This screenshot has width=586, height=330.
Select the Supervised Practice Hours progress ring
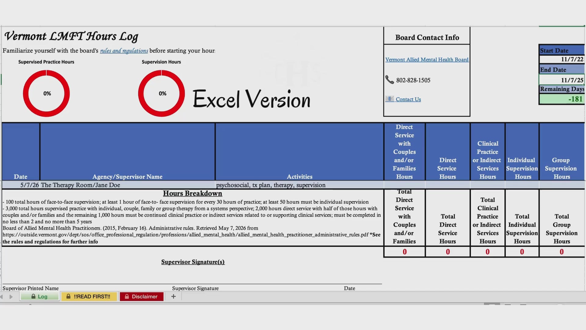pyautogui.click(x=46, y=94)
